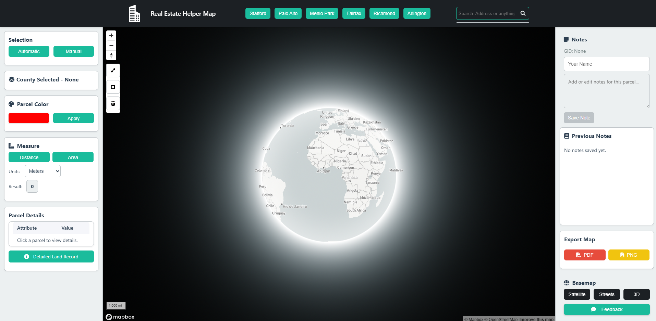The width and height of the screenshot is (656, 321).
Task: Open the Units dropdown set to Meters
Action: 42,171
